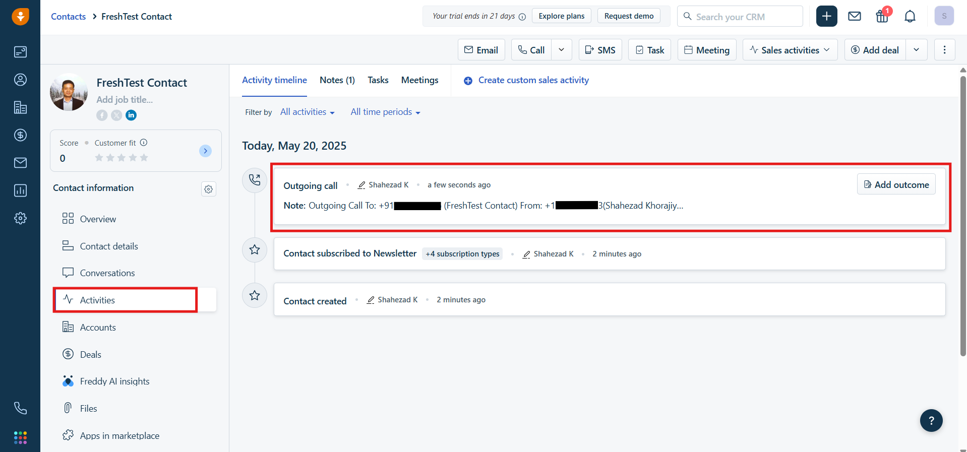Open Admin settings gear in sidebar
This screenshot has height=452, width=967.
[x=20, y=218]
